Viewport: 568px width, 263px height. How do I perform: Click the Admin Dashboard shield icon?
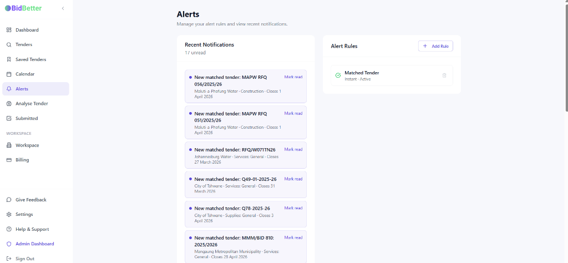[x=9, y=244]
